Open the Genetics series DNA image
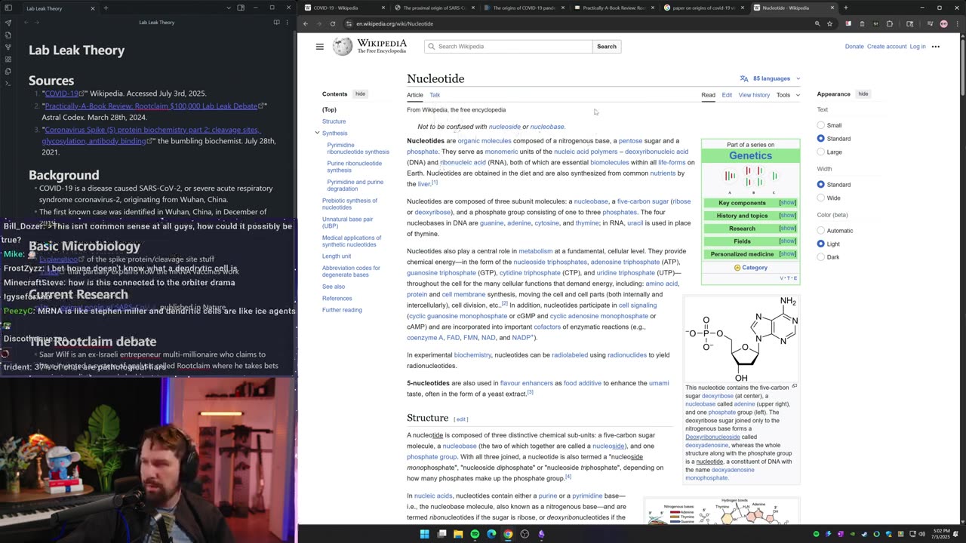 coord(750,179)
